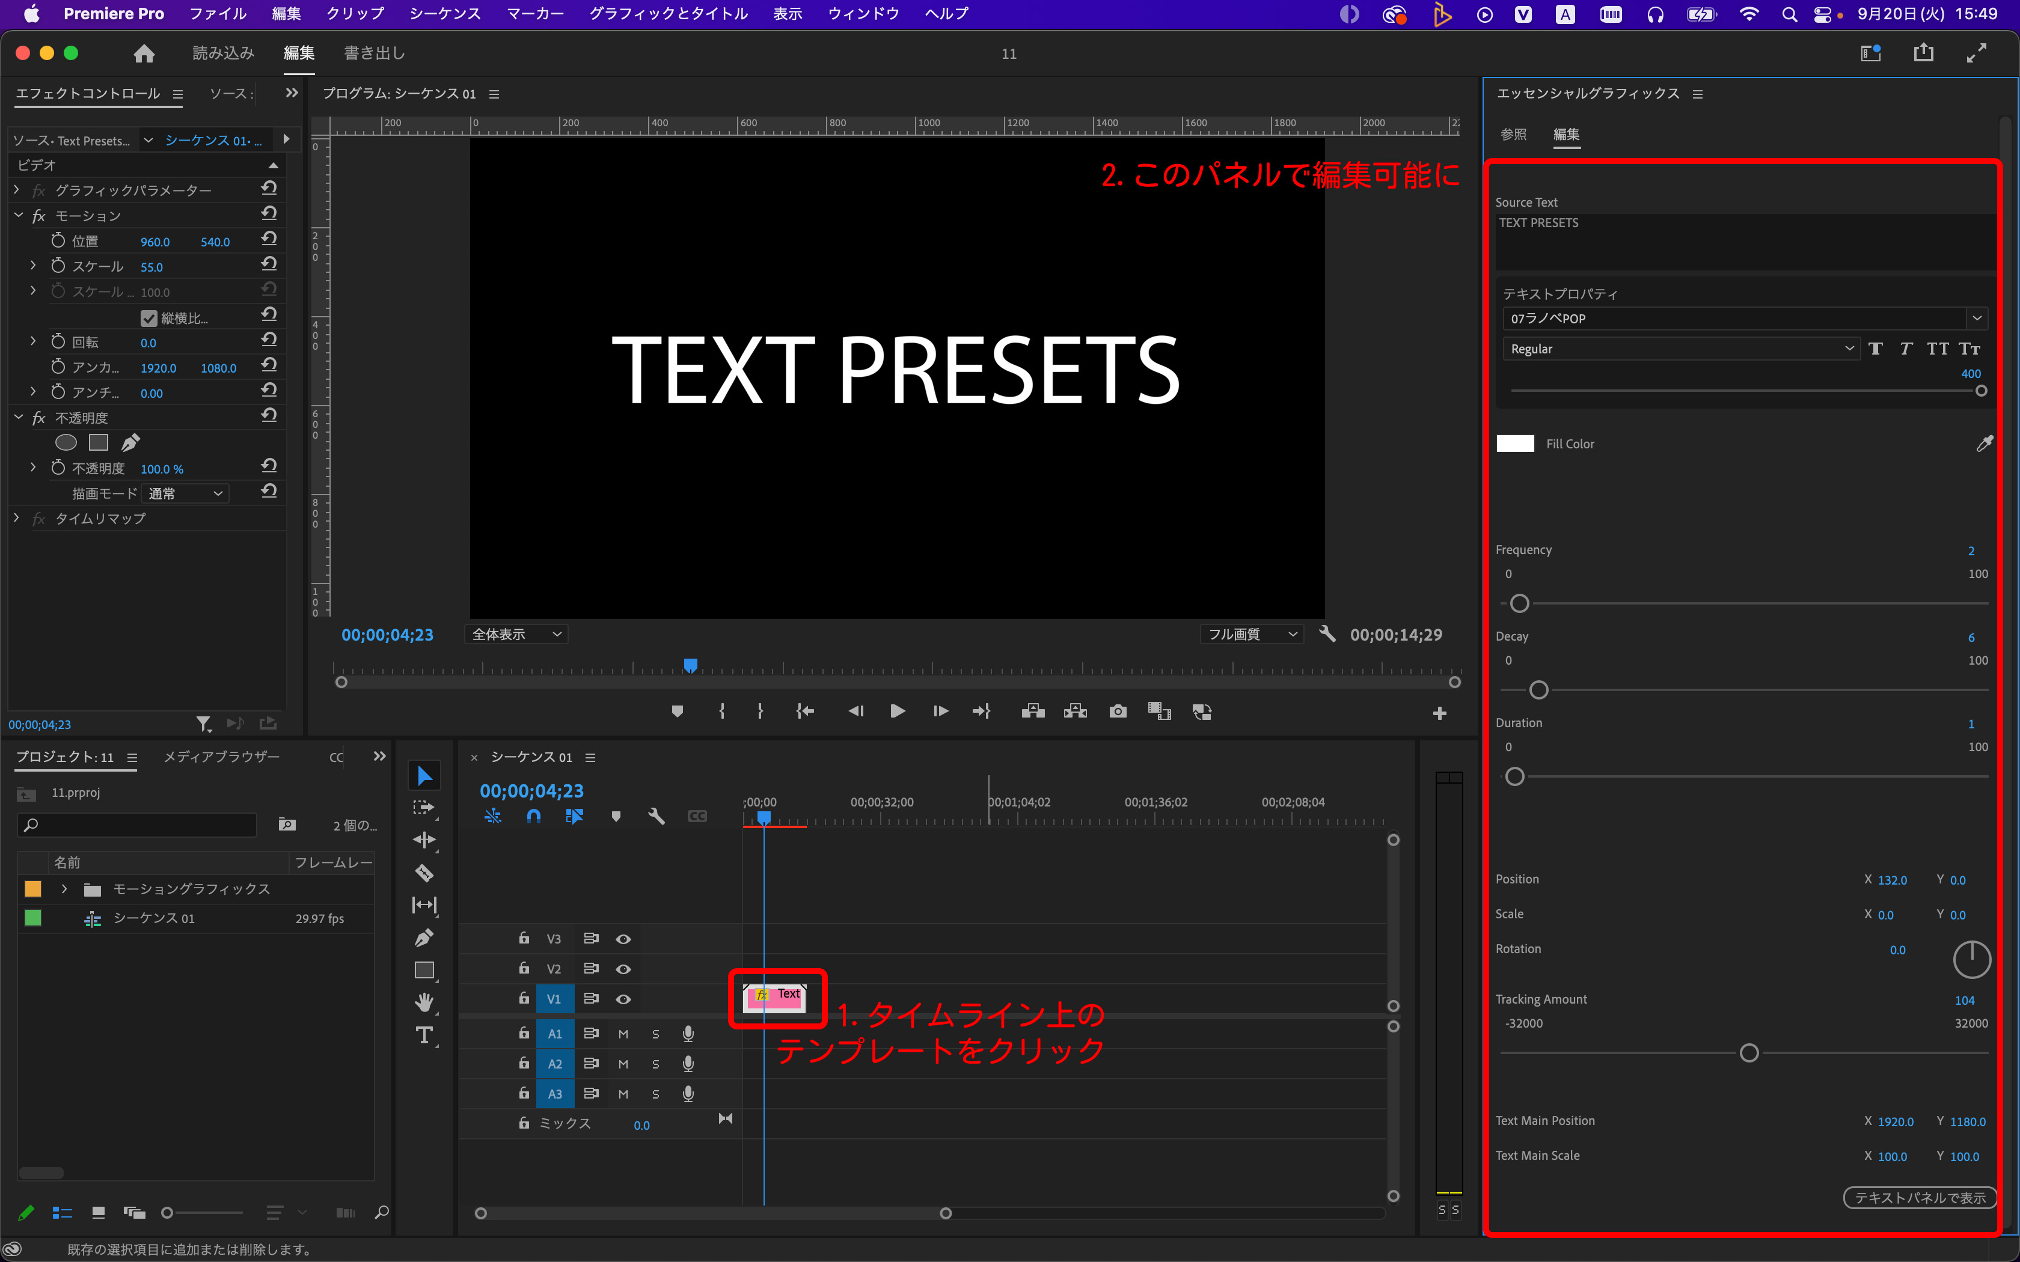Open the 描画モード blend mode dropdown
Viewport: 2020px width, 1262px height.
185,493
